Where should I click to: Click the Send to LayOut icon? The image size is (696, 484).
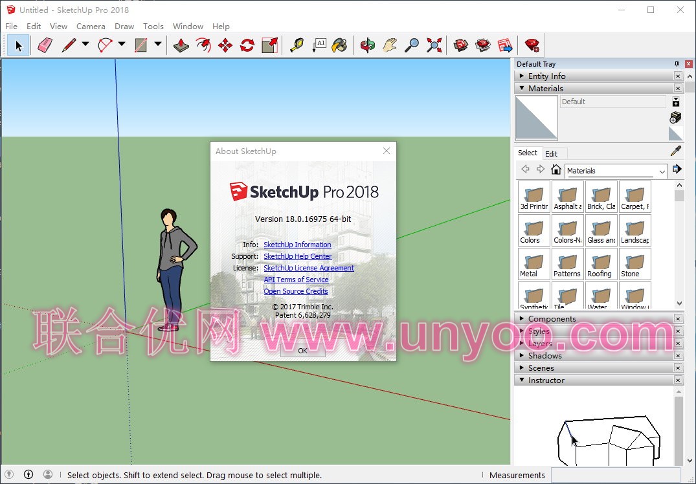click(x=505, y=45)
